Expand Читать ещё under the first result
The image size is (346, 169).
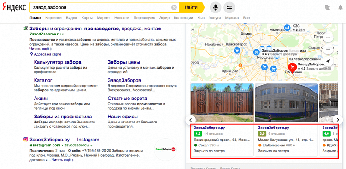[x=41, y=49]
